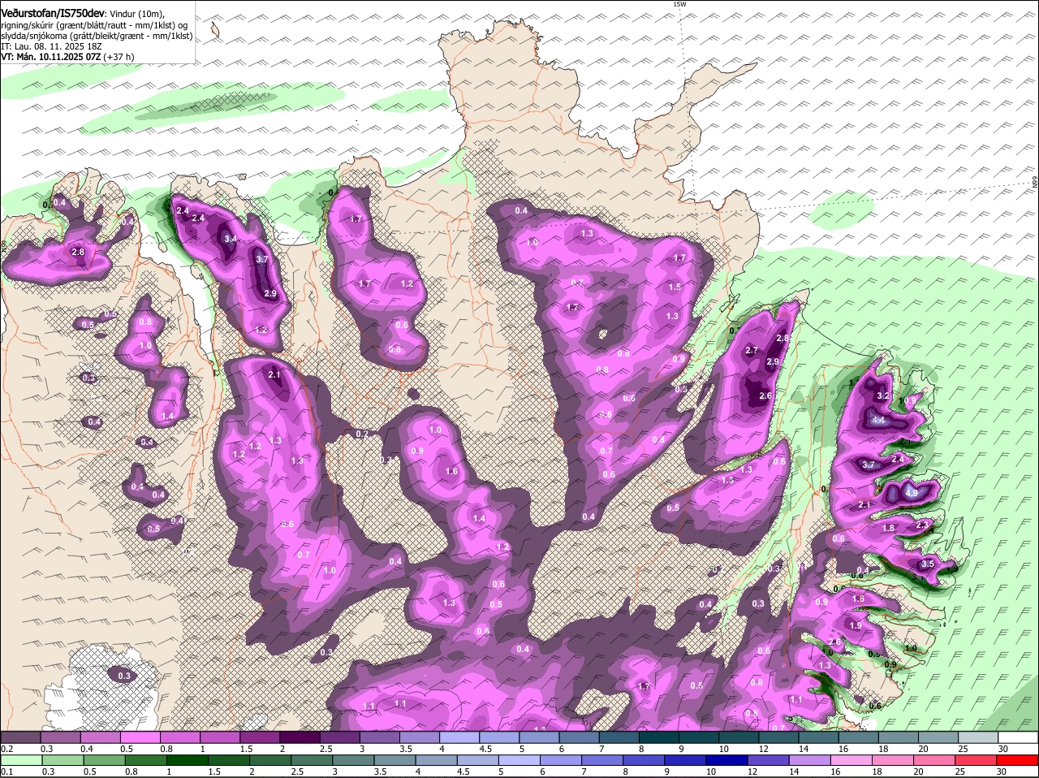
Task: Click the 4.5 label in the rain legend row
Action: 463,772
